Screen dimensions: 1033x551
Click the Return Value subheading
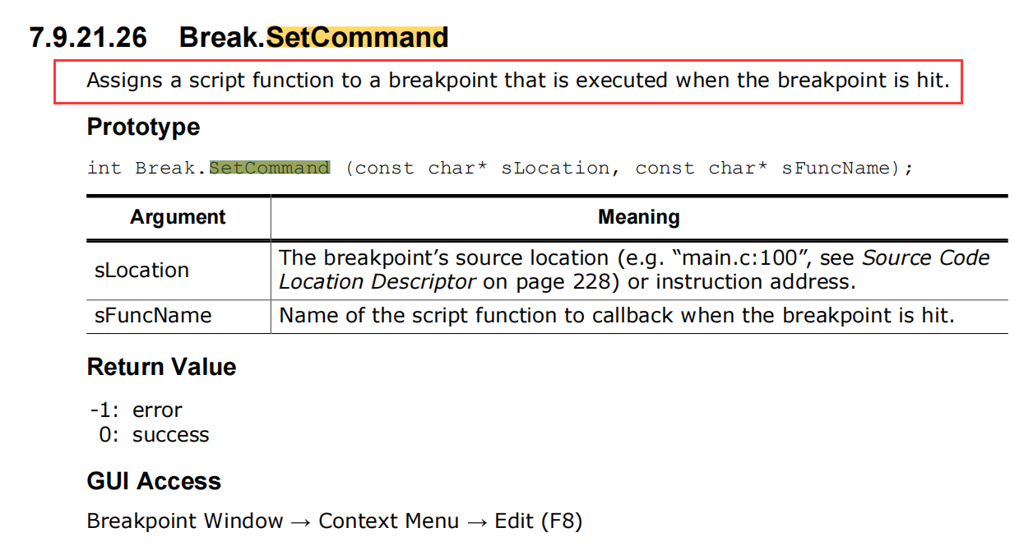click(x=162, y=367)
